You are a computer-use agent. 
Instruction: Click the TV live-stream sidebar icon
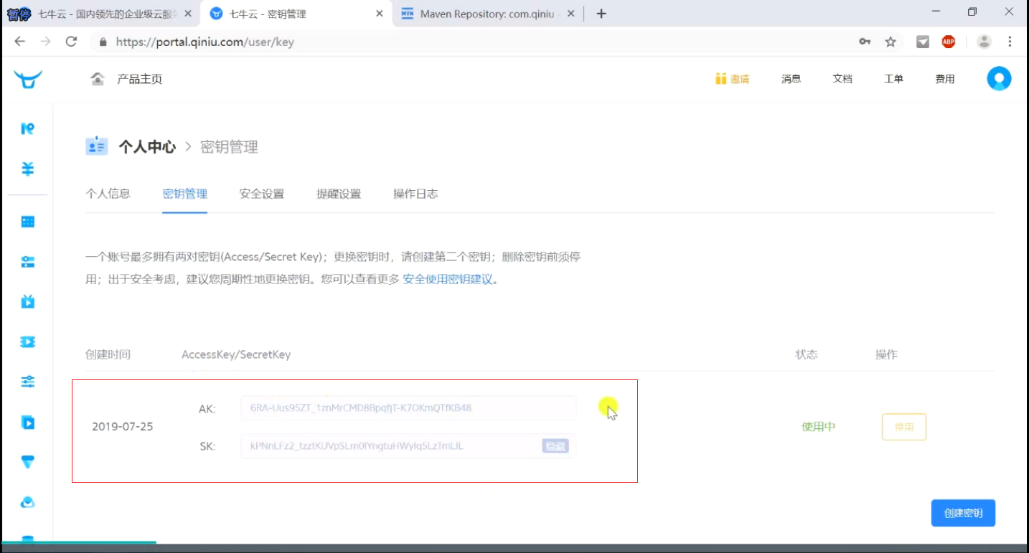28,301
